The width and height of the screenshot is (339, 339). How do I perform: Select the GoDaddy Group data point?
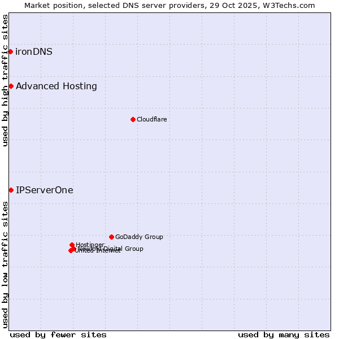point(111,237)
